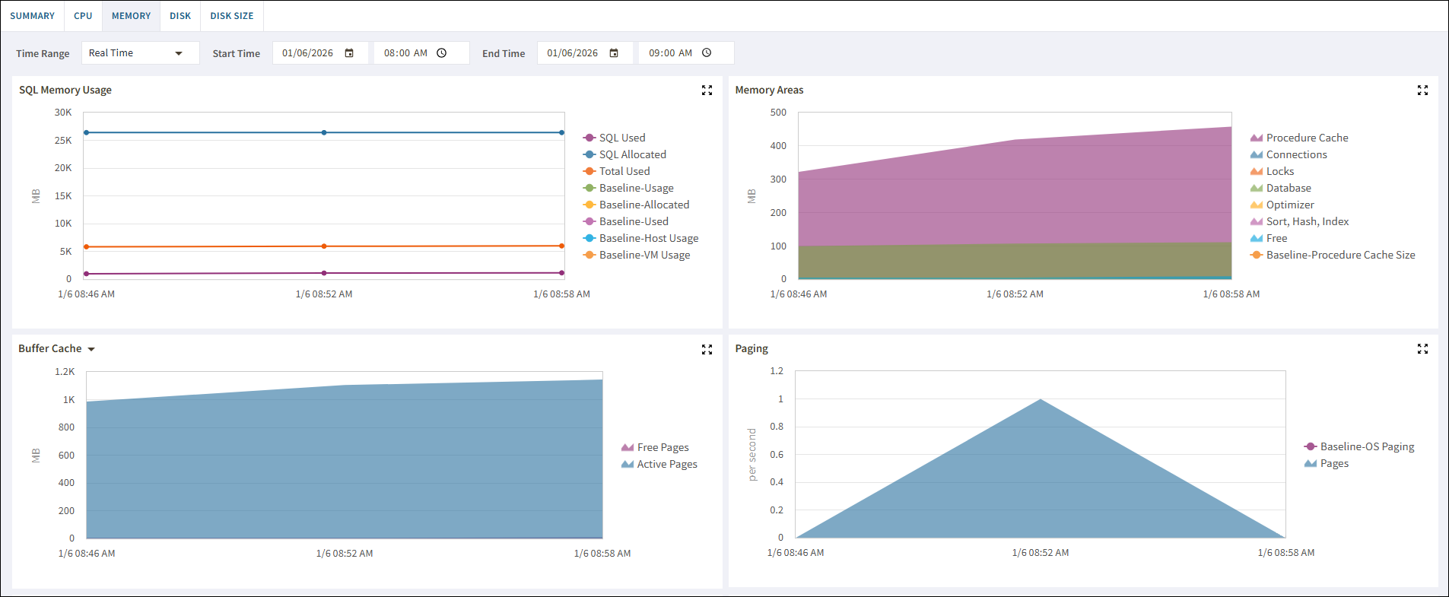This screenshot has height=597, width=1449.
Task: Hide the Free Pages legend series
Action: tap(655, 447)
